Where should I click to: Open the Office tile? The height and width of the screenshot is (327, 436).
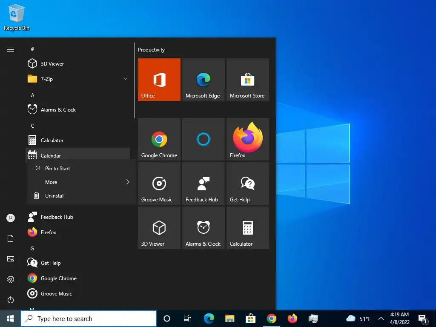159,80
